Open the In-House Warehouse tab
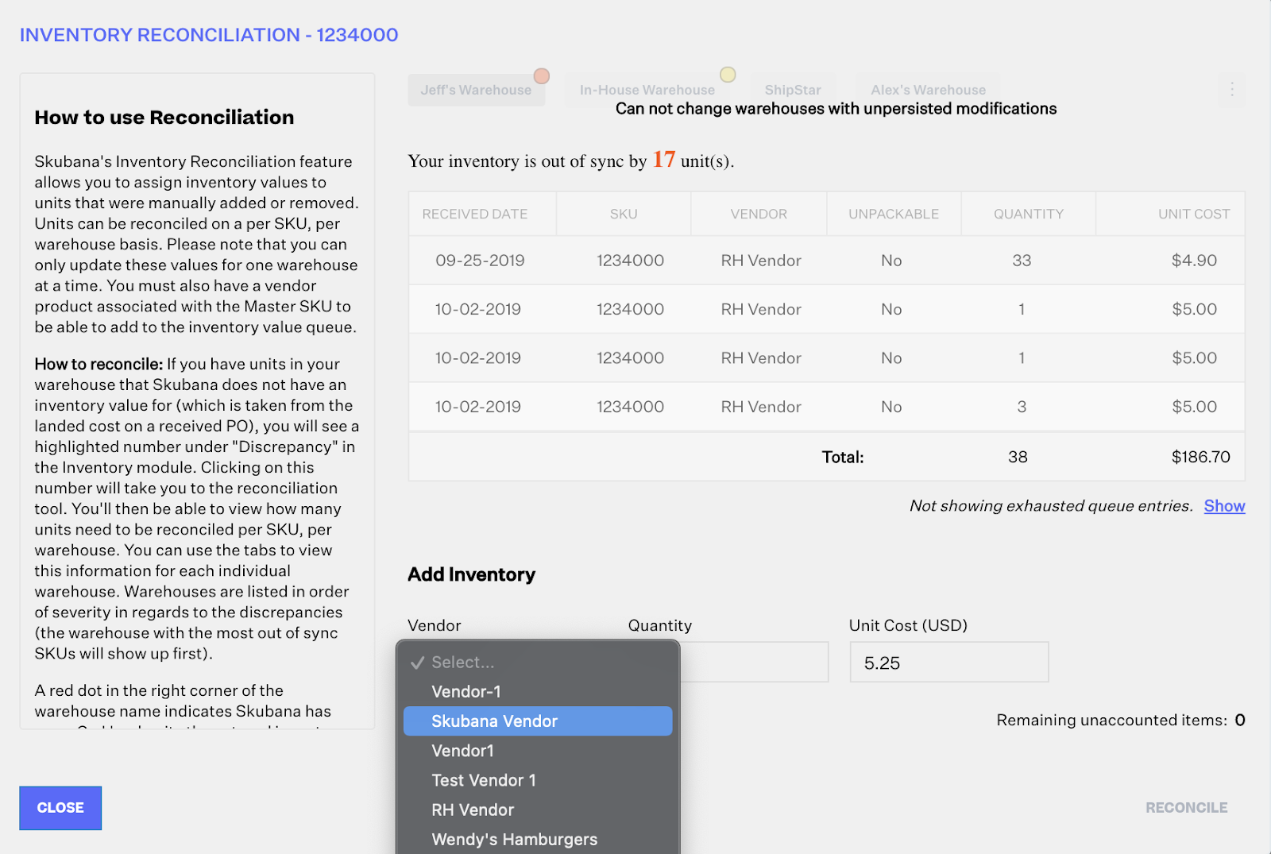Viewport: 1271px width, 854px height. point(647,91)
